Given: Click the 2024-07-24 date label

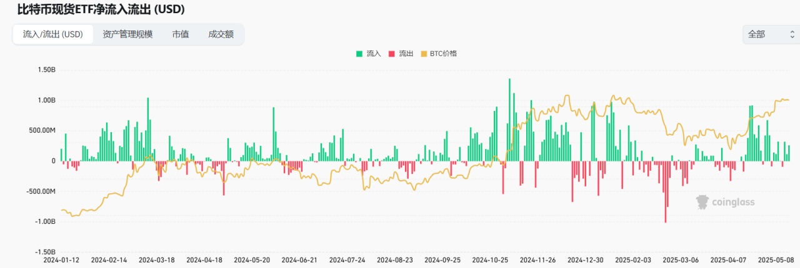Looking at the screenshot, I should pos(347,260).
